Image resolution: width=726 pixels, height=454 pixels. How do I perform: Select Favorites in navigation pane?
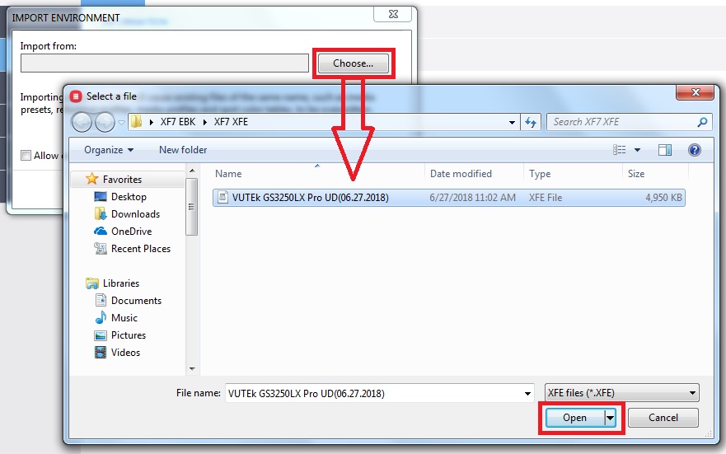click(122, 179)
